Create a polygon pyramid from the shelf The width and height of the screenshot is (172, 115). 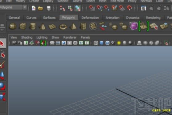pyautogui.click(x=73, y=27)
